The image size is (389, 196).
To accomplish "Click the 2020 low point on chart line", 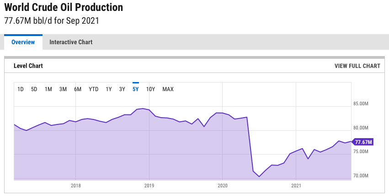I will point(259,176).
